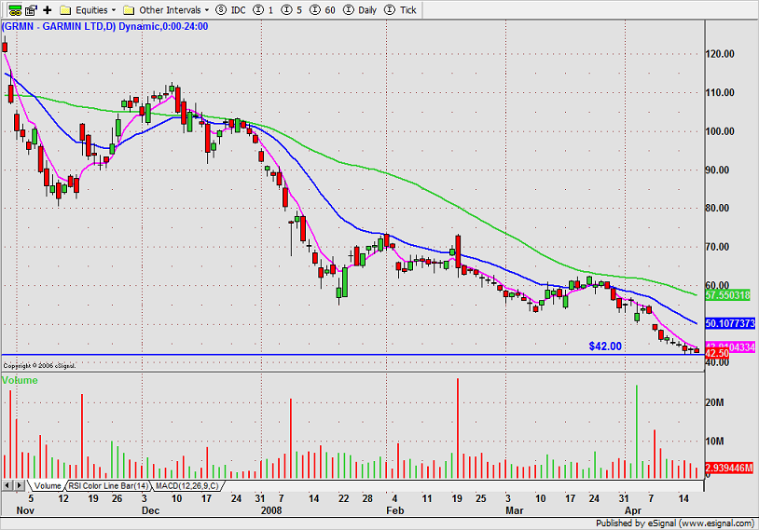This screenshot has height=530, width=759.
Task: Click the 2008 year label on time axis
Action: [271, 510]
